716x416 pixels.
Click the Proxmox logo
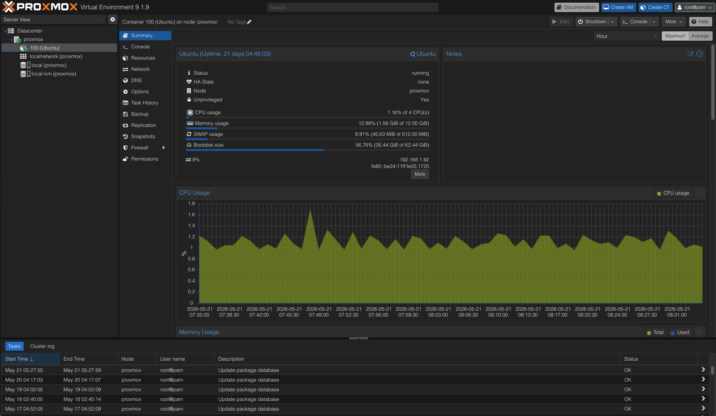pyautogui.click(x=40, y=7)
